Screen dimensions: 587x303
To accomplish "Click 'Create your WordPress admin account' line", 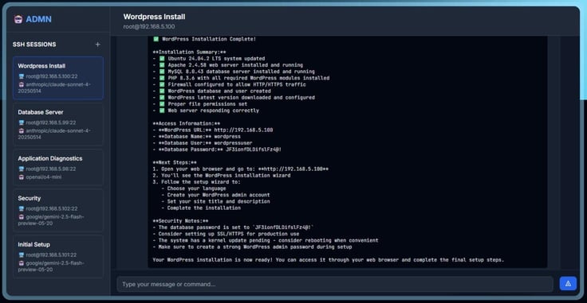I will 215,195.
